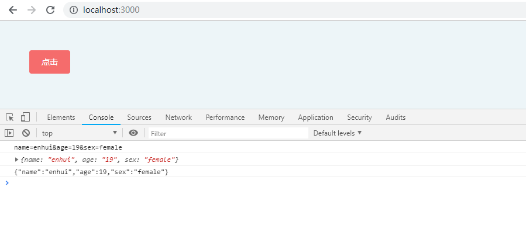Click the red 点击 button

[50, 62]
